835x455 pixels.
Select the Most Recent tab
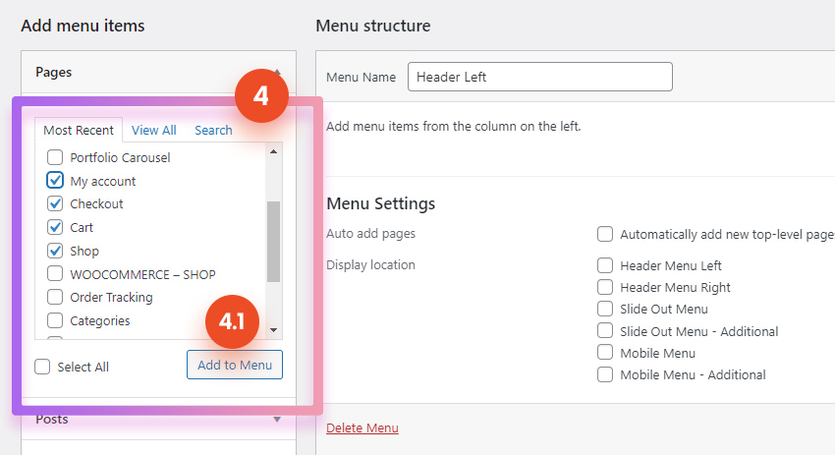point(79,130)
